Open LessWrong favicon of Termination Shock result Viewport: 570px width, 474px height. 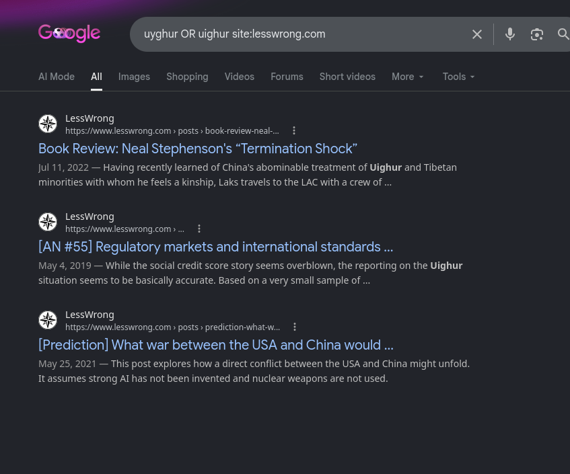pyautogui.click(x=48, y=124)
